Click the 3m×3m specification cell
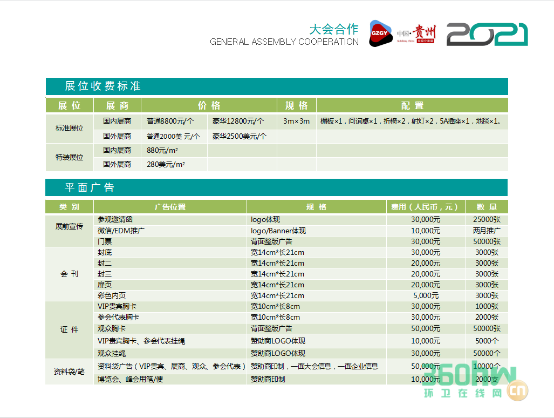The width and height of the screenshot is (554, 418). tap(296, 121)
